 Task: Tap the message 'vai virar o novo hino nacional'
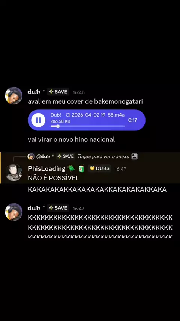coord(71,139)
